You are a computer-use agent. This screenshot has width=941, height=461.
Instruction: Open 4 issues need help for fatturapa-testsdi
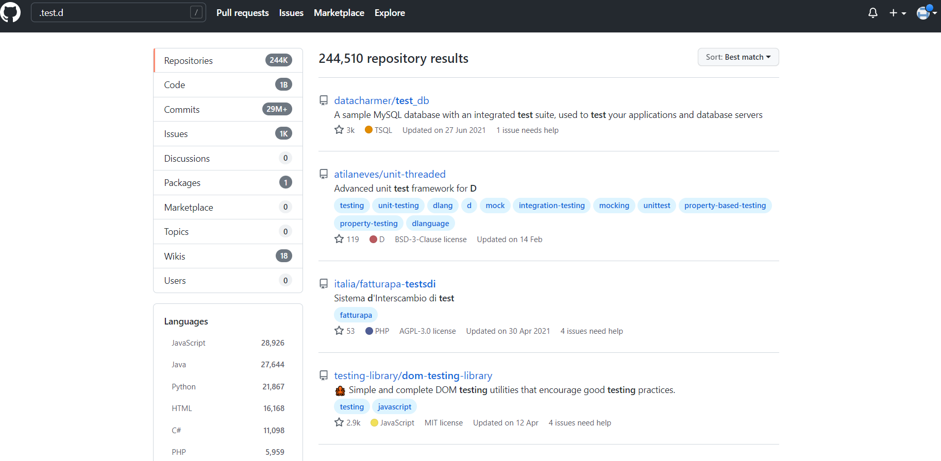tap(592, 331)
